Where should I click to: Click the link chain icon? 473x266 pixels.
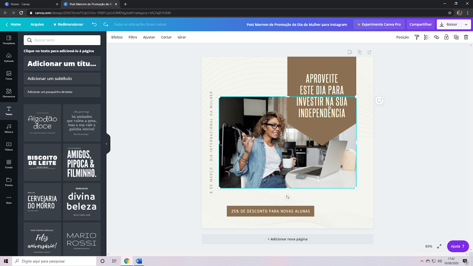pyautogui.click(x=436, y=37)
